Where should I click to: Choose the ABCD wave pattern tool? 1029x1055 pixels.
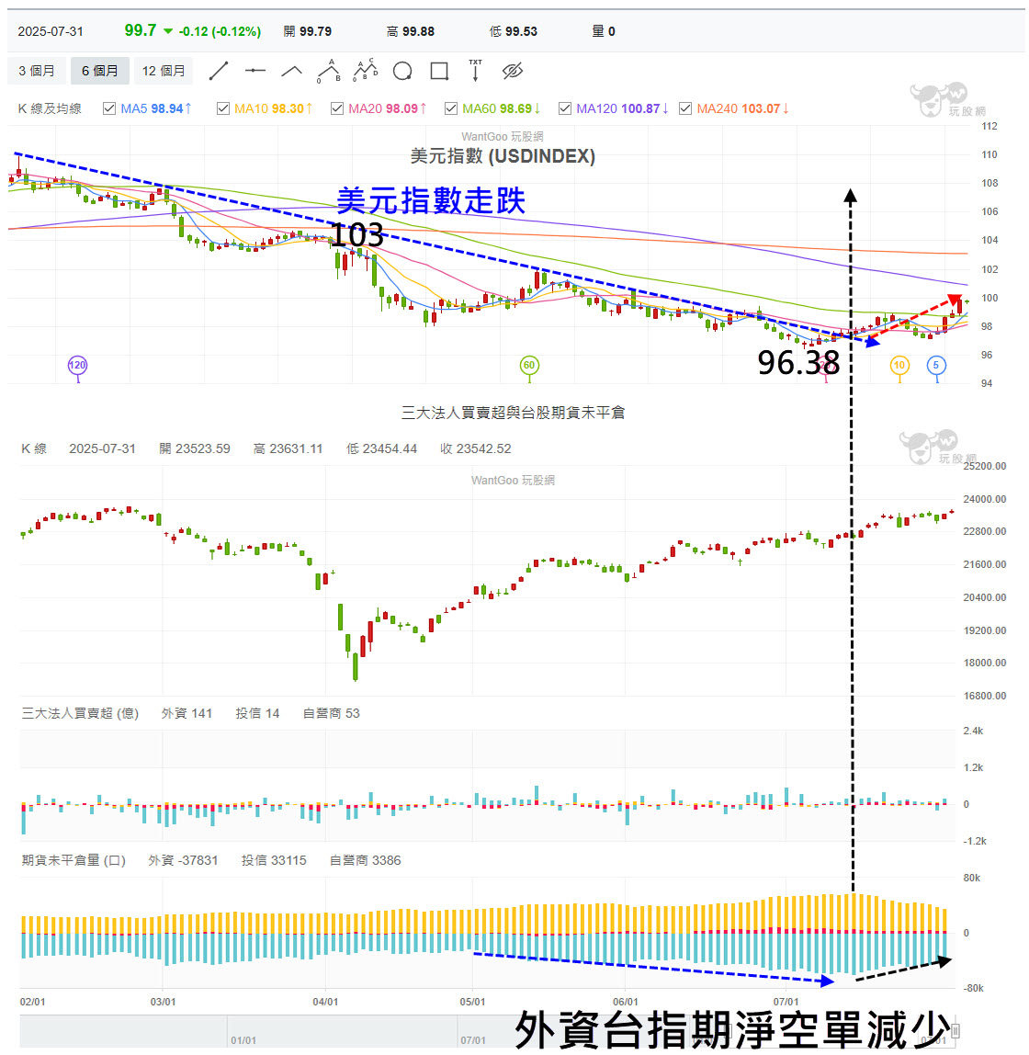365,70
